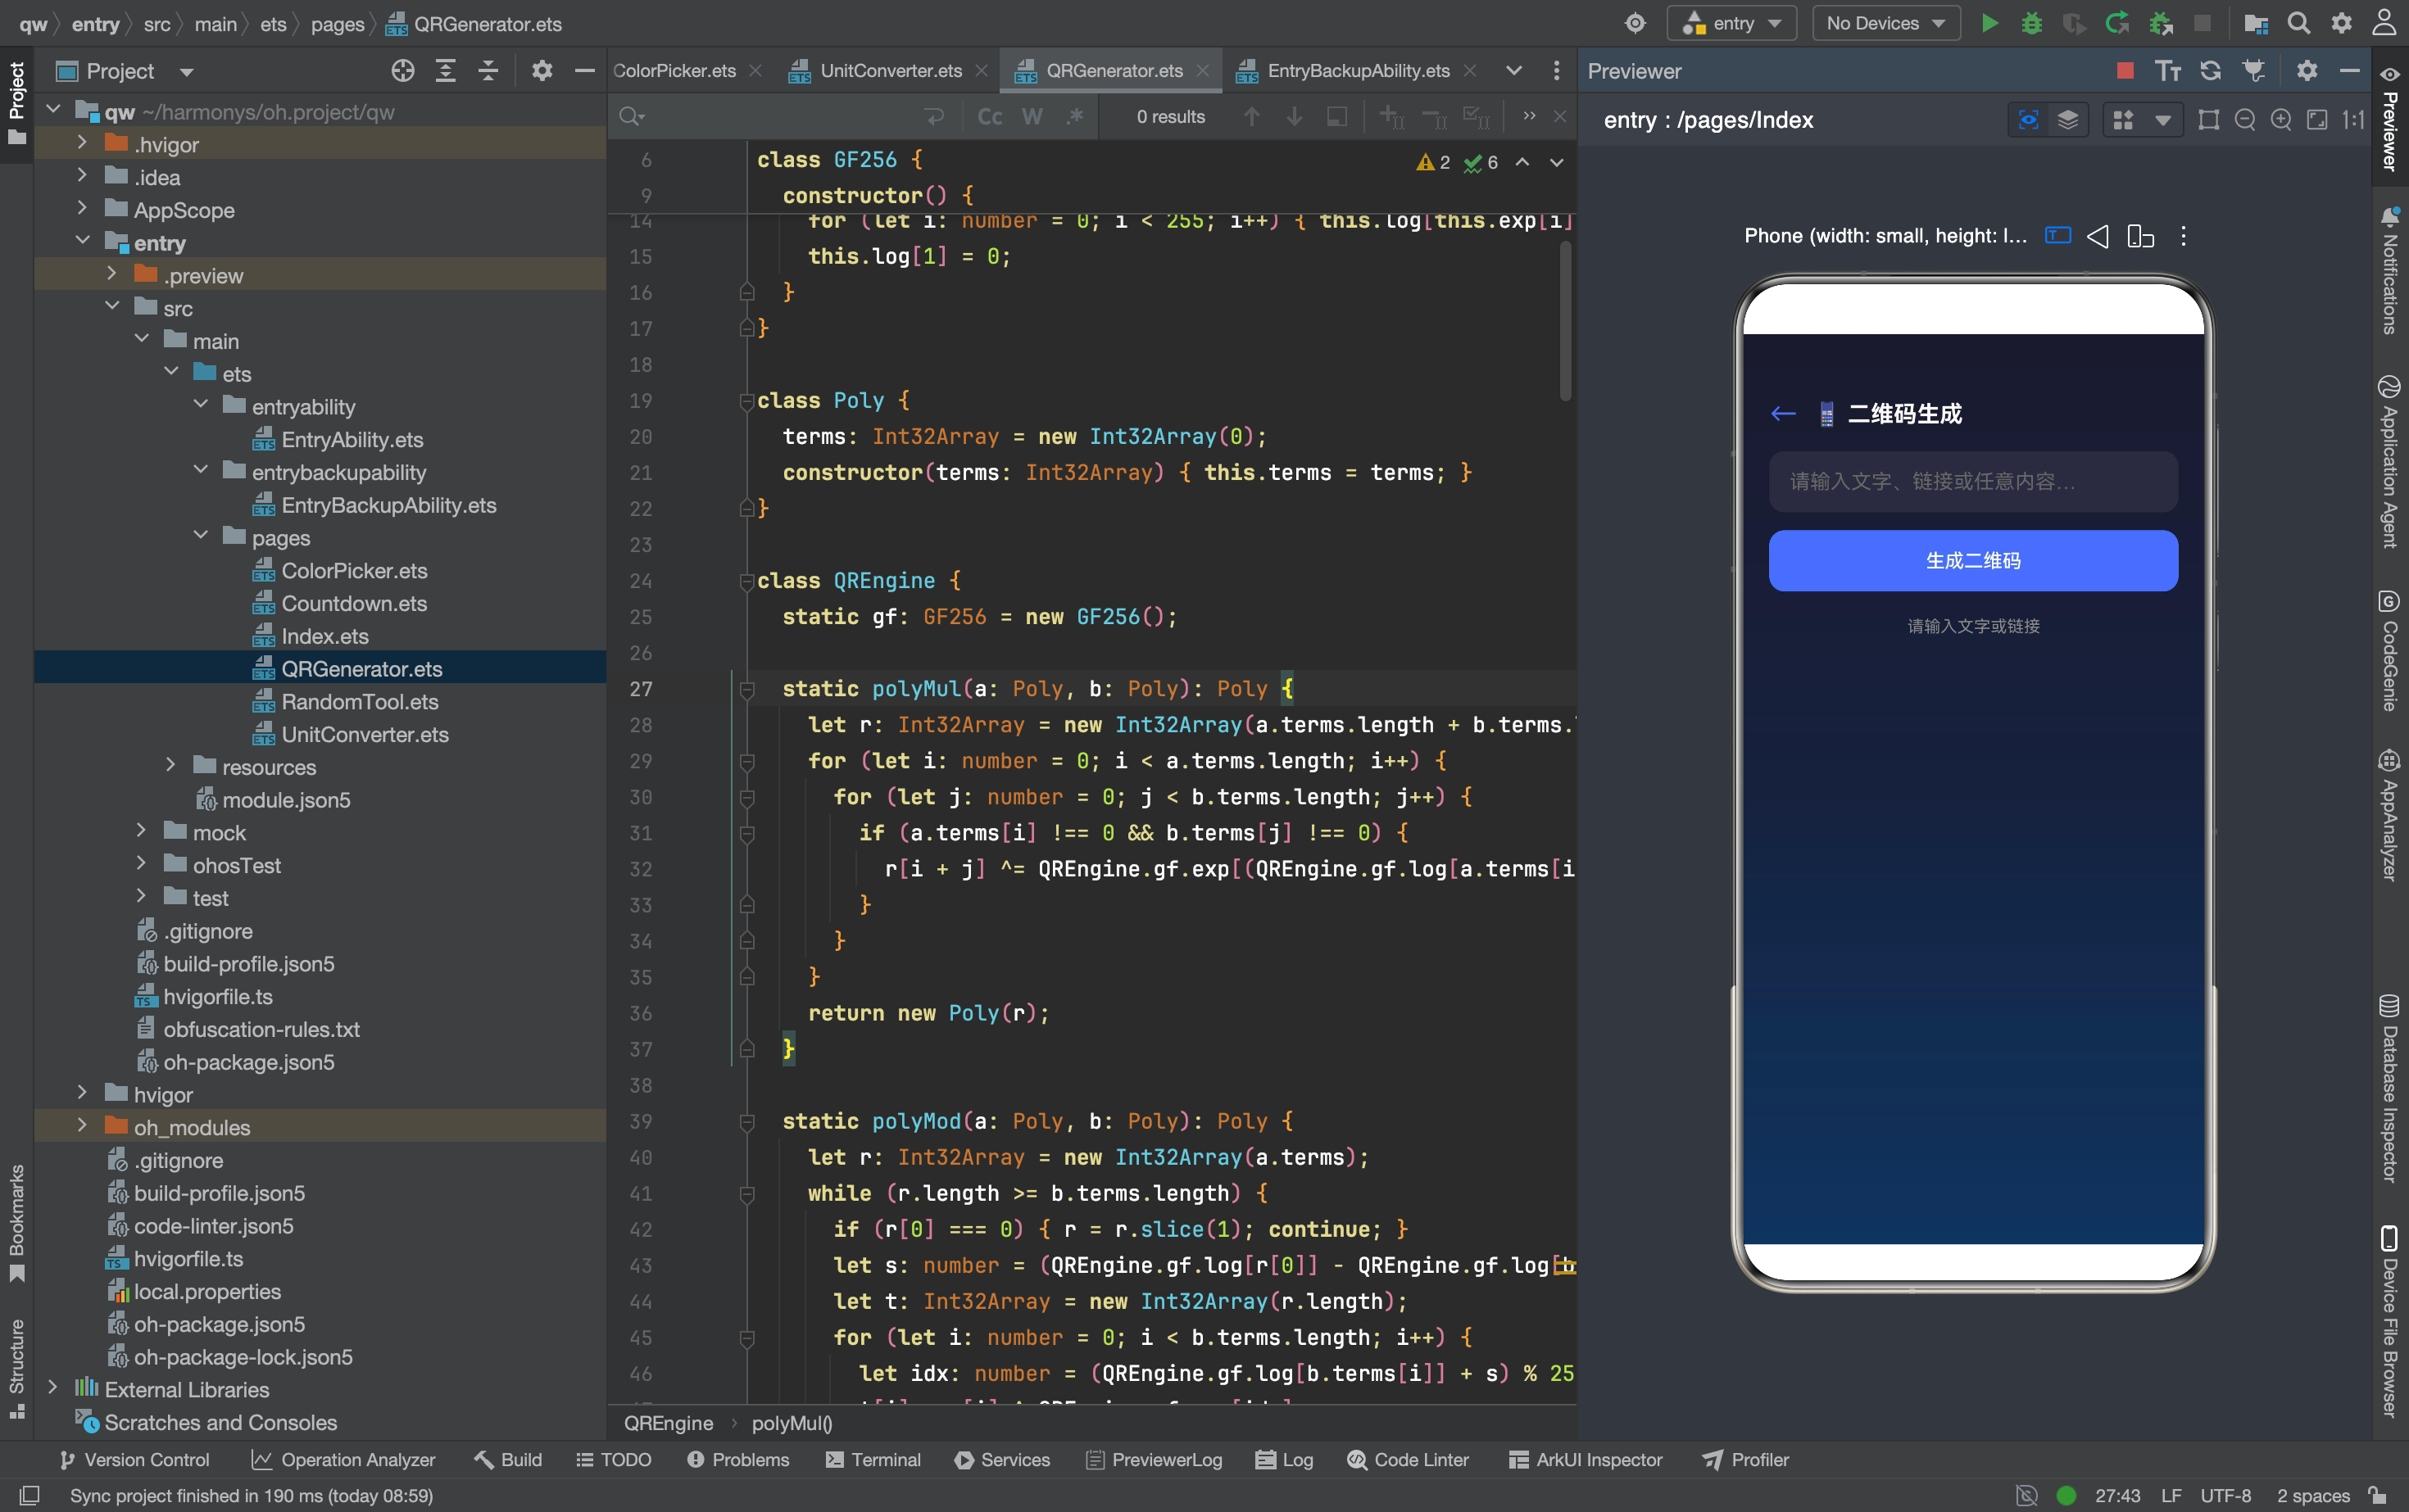The width and height of the screenshot is (2409, 1512).
Task: Toggle multi-device grid preview
Action: click(2123, 120)
